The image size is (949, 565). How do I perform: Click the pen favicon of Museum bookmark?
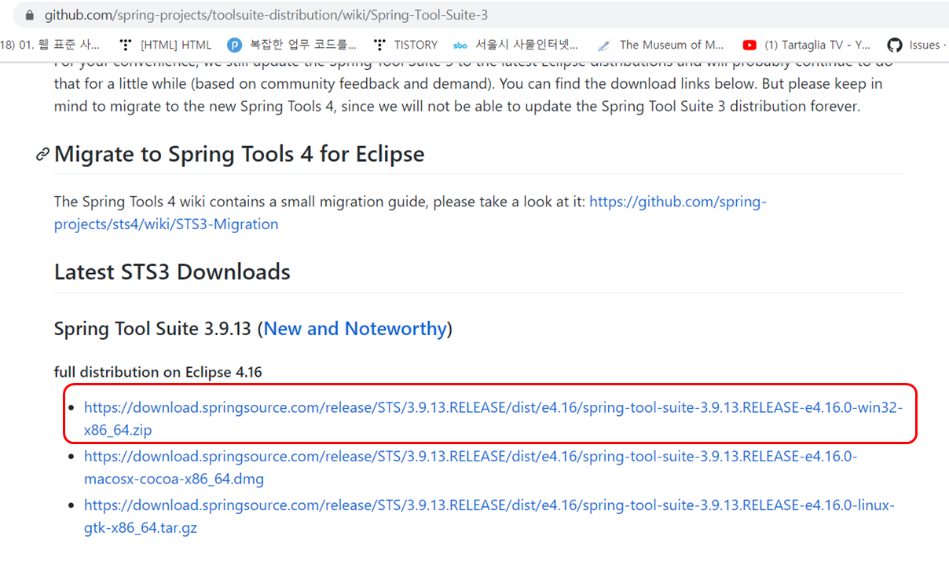click(603, 46)
